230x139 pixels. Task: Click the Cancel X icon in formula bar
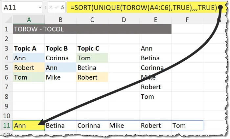pos(51,7)
